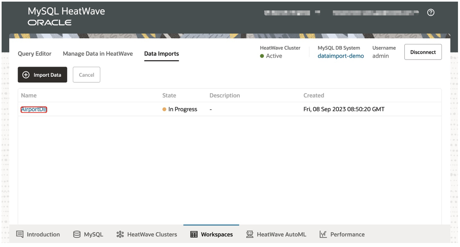Switch to the Query Editor tab

click(x=34, y=53)
